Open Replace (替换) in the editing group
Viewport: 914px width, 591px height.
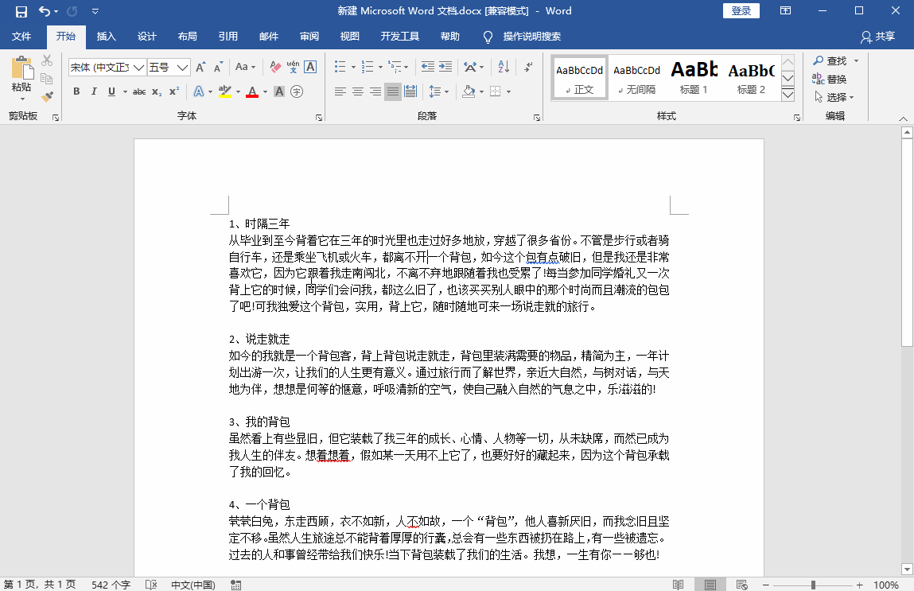point(836,79)
